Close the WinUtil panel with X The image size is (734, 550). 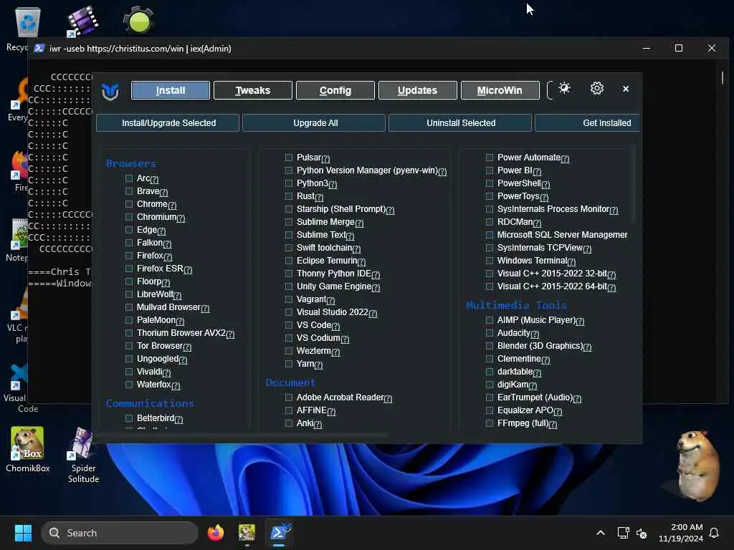click(626, 89)
